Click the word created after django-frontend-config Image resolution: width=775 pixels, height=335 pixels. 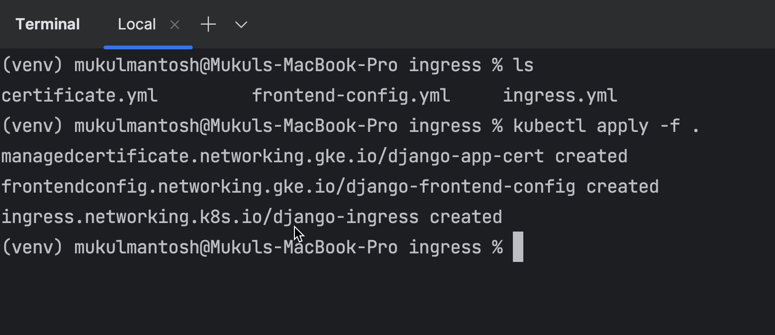click(x=623, y=187)
